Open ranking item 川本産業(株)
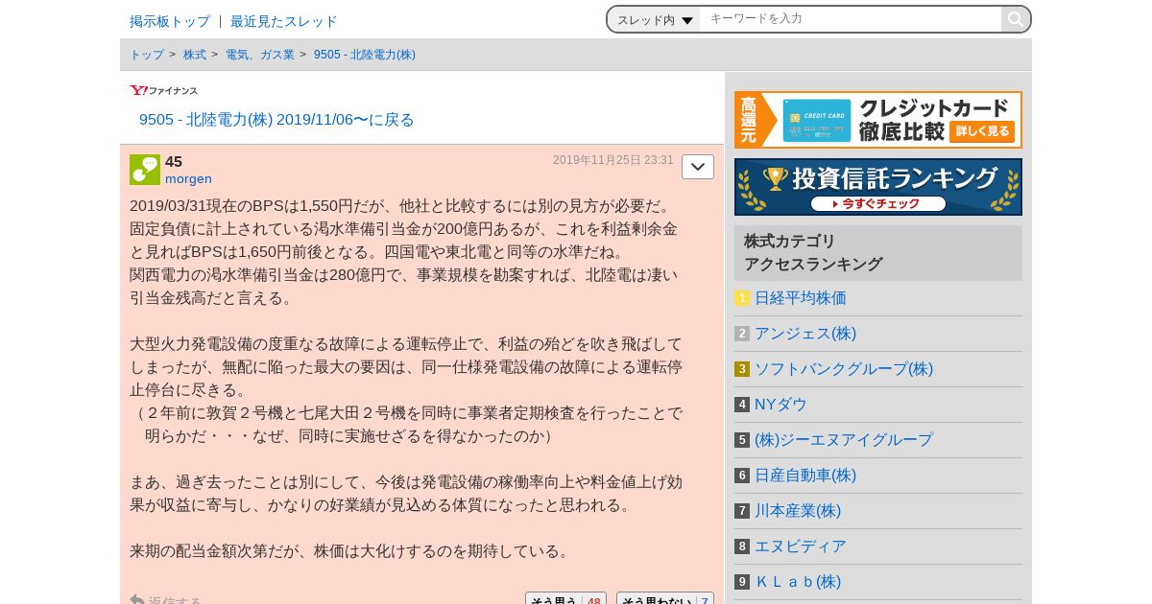The height and width of the screenshot is (604, 1152). 798,511
